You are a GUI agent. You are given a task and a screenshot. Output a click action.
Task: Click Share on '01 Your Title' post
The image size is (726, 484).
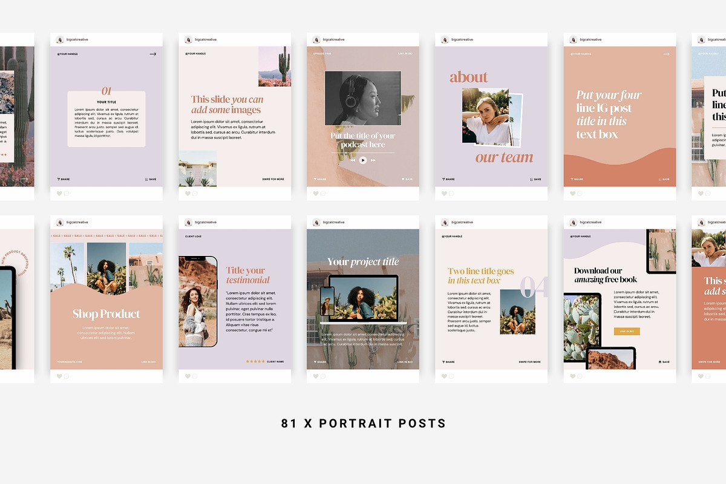coord(64,179)
